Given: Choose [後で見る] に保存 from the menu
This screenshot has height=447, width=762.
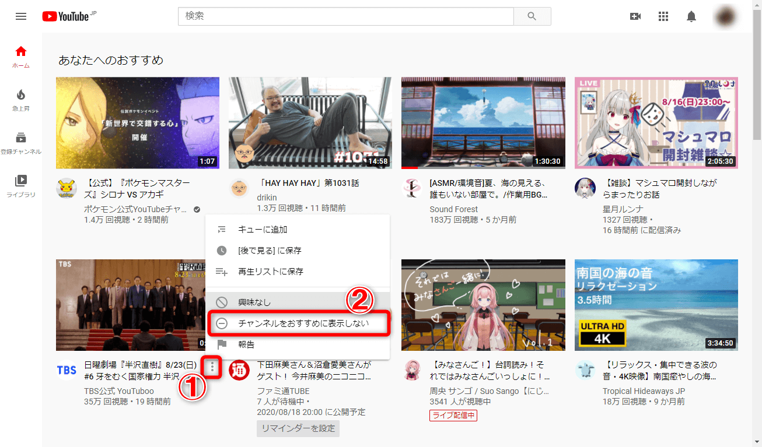Looking at the screenshot, I should (x=298, y=251).
